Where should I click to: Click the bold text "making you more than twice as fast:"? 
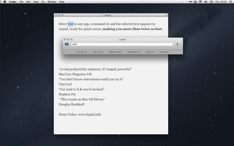(133, 29)
